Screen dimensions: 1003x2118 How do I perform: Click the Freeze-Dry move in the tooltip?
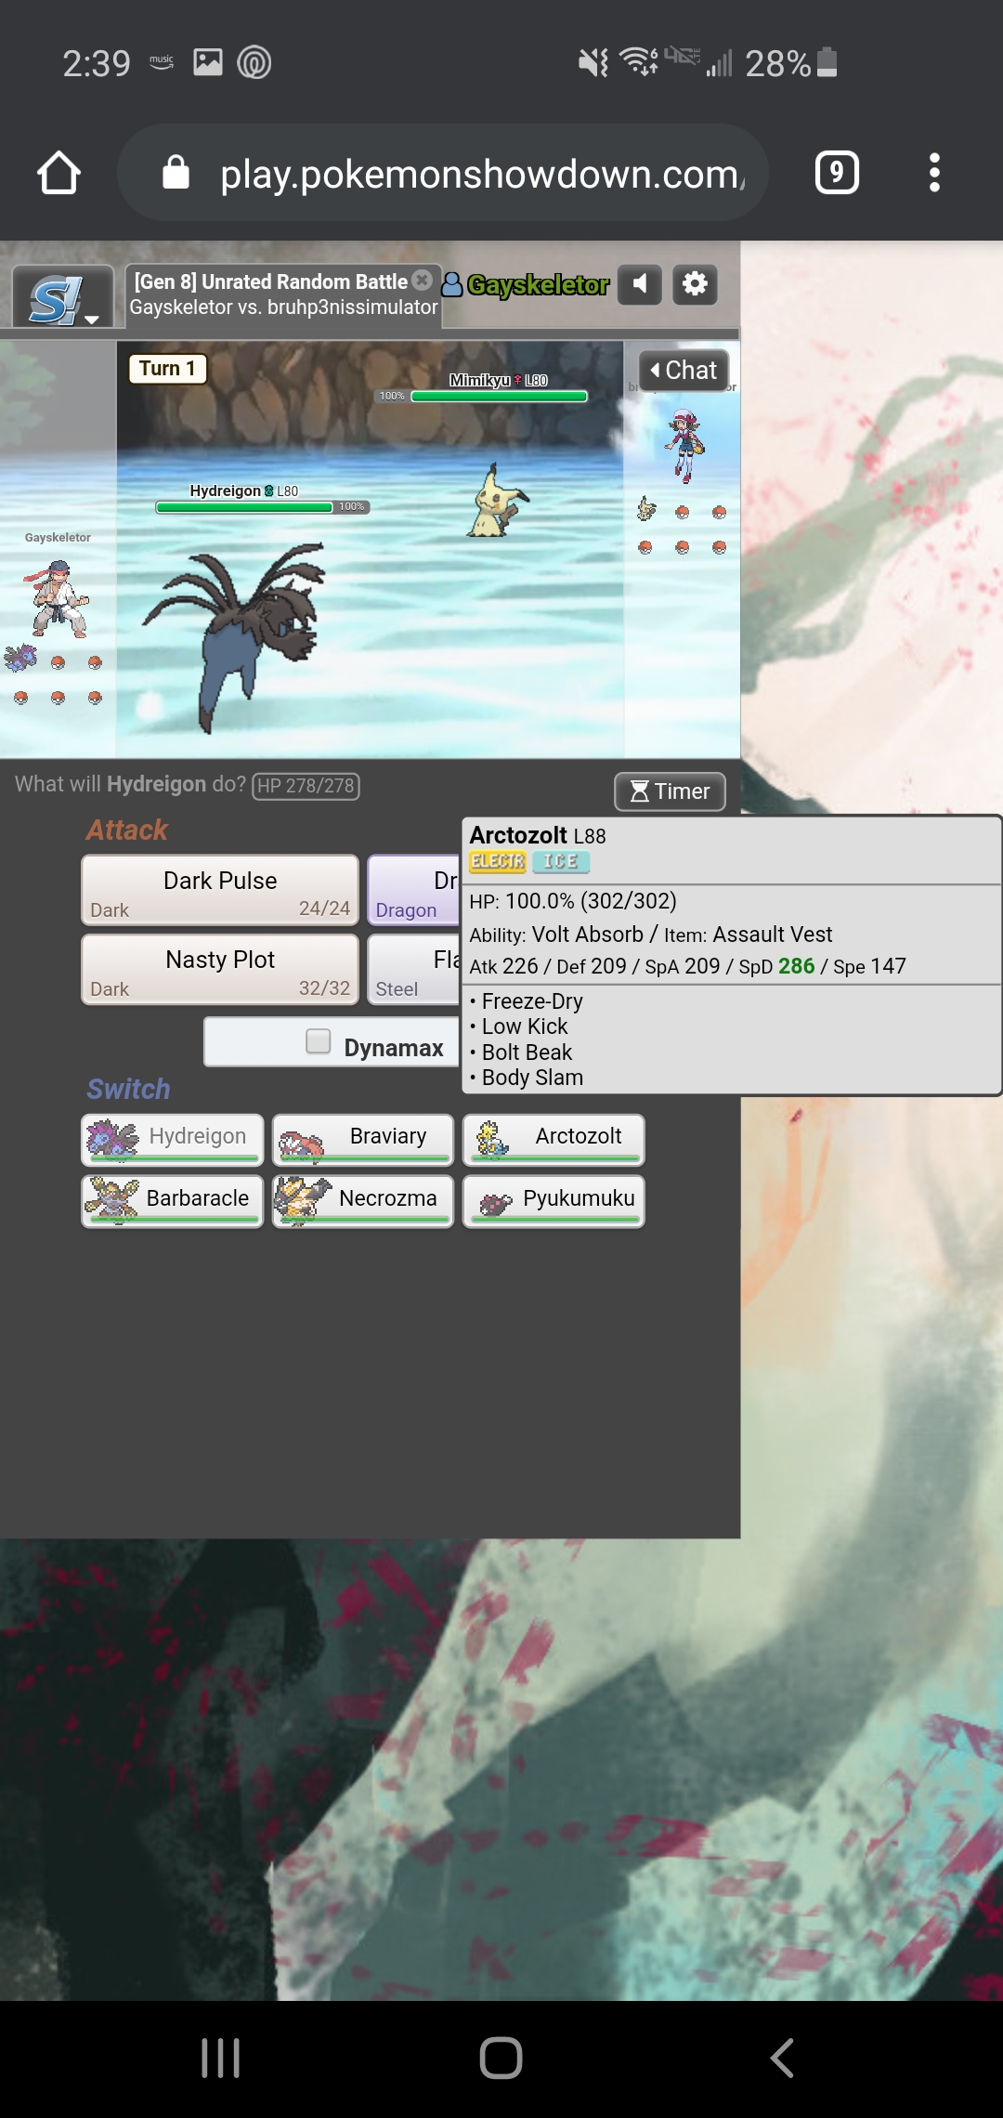532,1001
